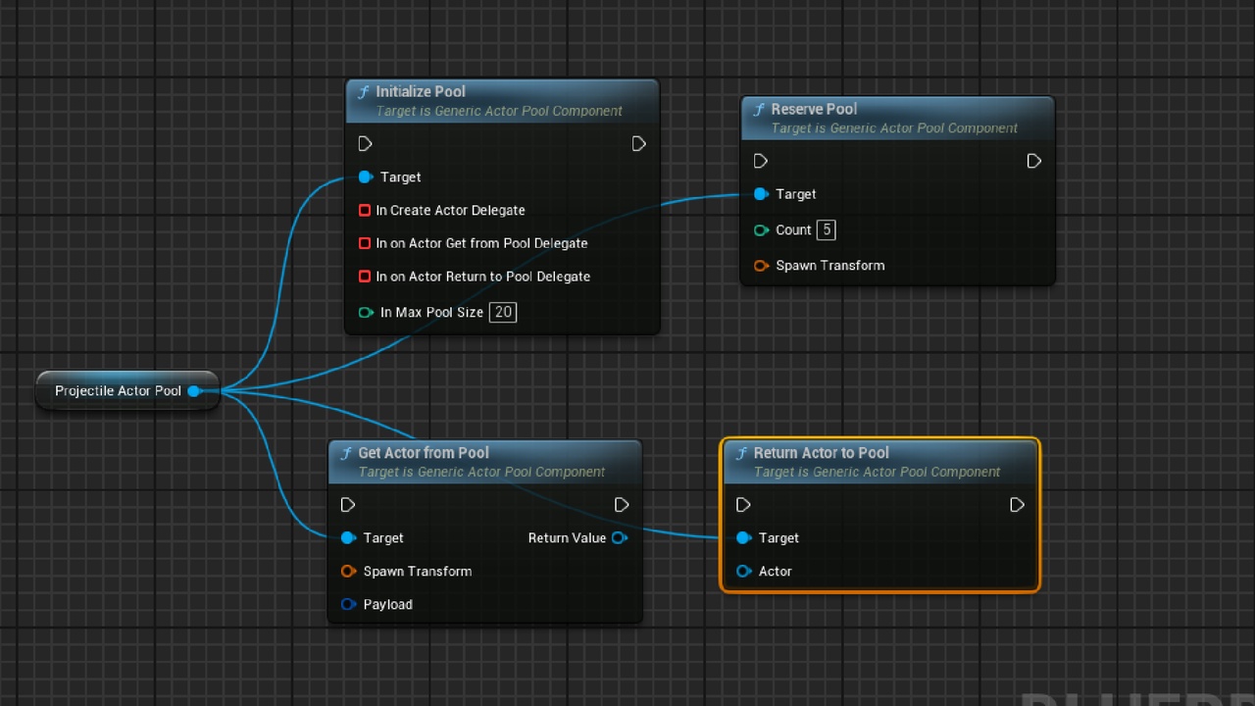Select the Get Actor from Pool node title
1255x706 pixels.
point(424,453)
